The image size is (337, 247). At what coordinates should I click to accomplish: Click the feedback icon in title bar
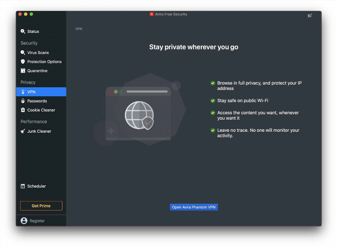pos(310,15)
